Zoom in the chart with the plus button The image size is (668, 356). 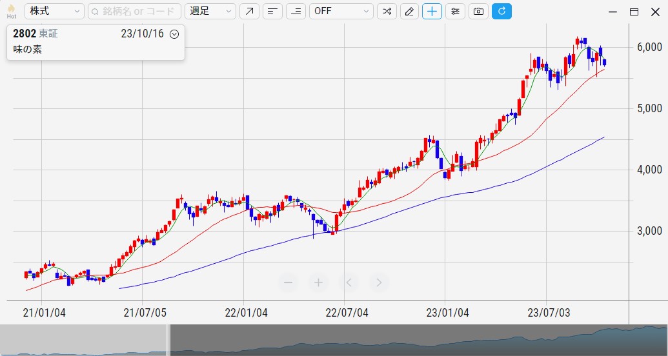point(318,282)
